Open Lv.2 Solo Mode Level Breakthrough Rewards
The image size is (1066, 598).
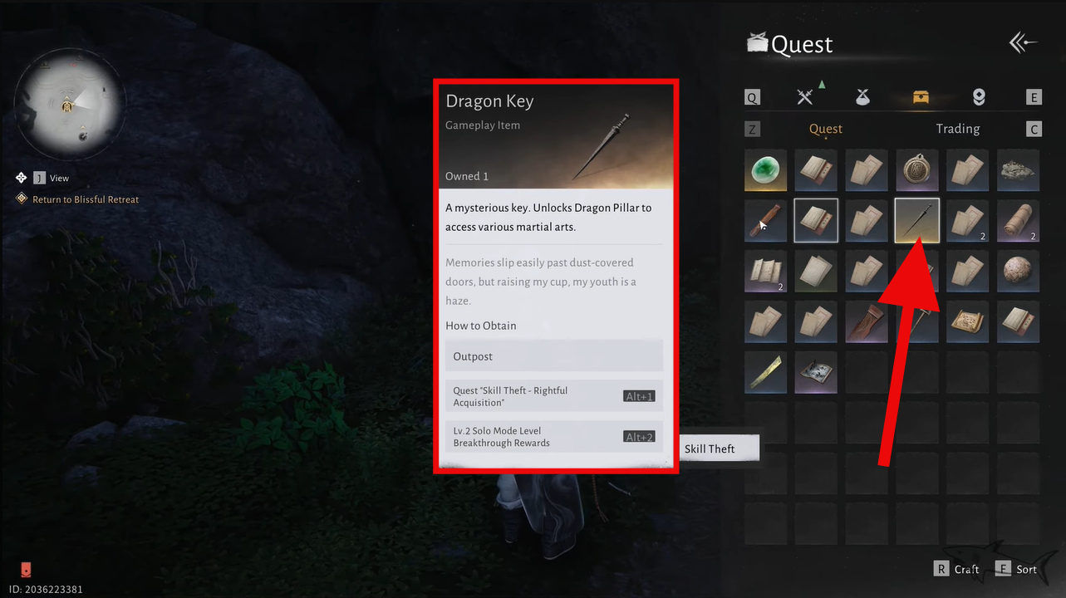click(554, 437)
